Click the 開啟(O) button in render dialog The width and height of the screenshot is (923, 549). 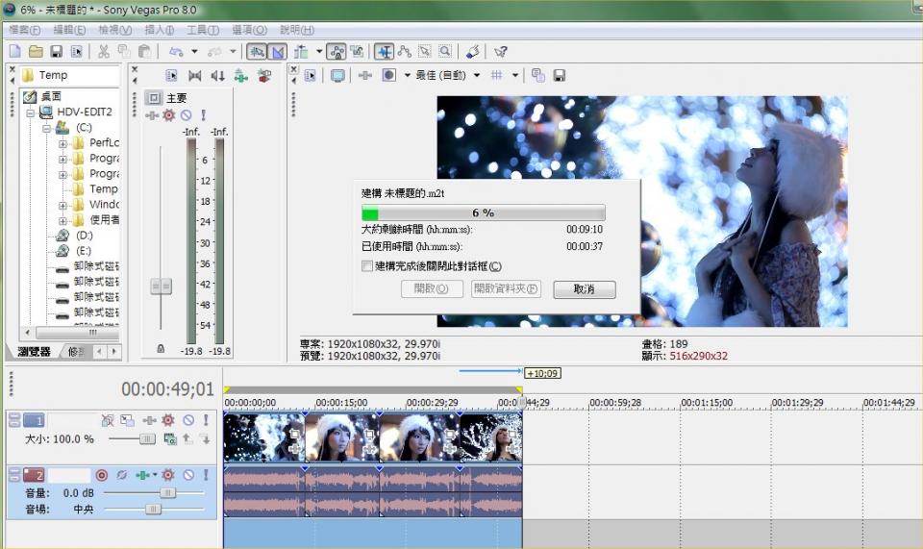click(432, 288)
